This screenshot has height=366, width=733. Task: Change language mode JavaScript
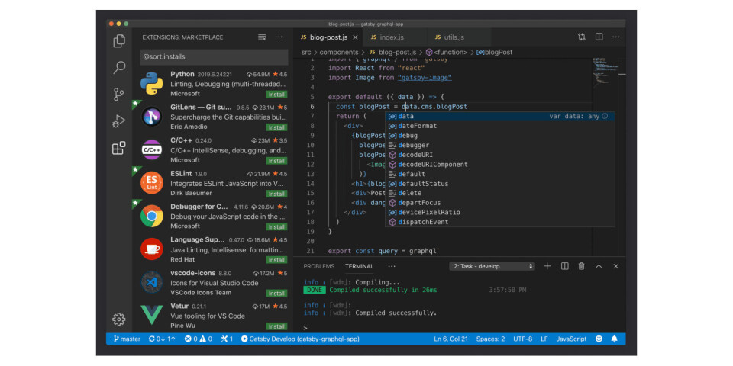pos(571,339)
